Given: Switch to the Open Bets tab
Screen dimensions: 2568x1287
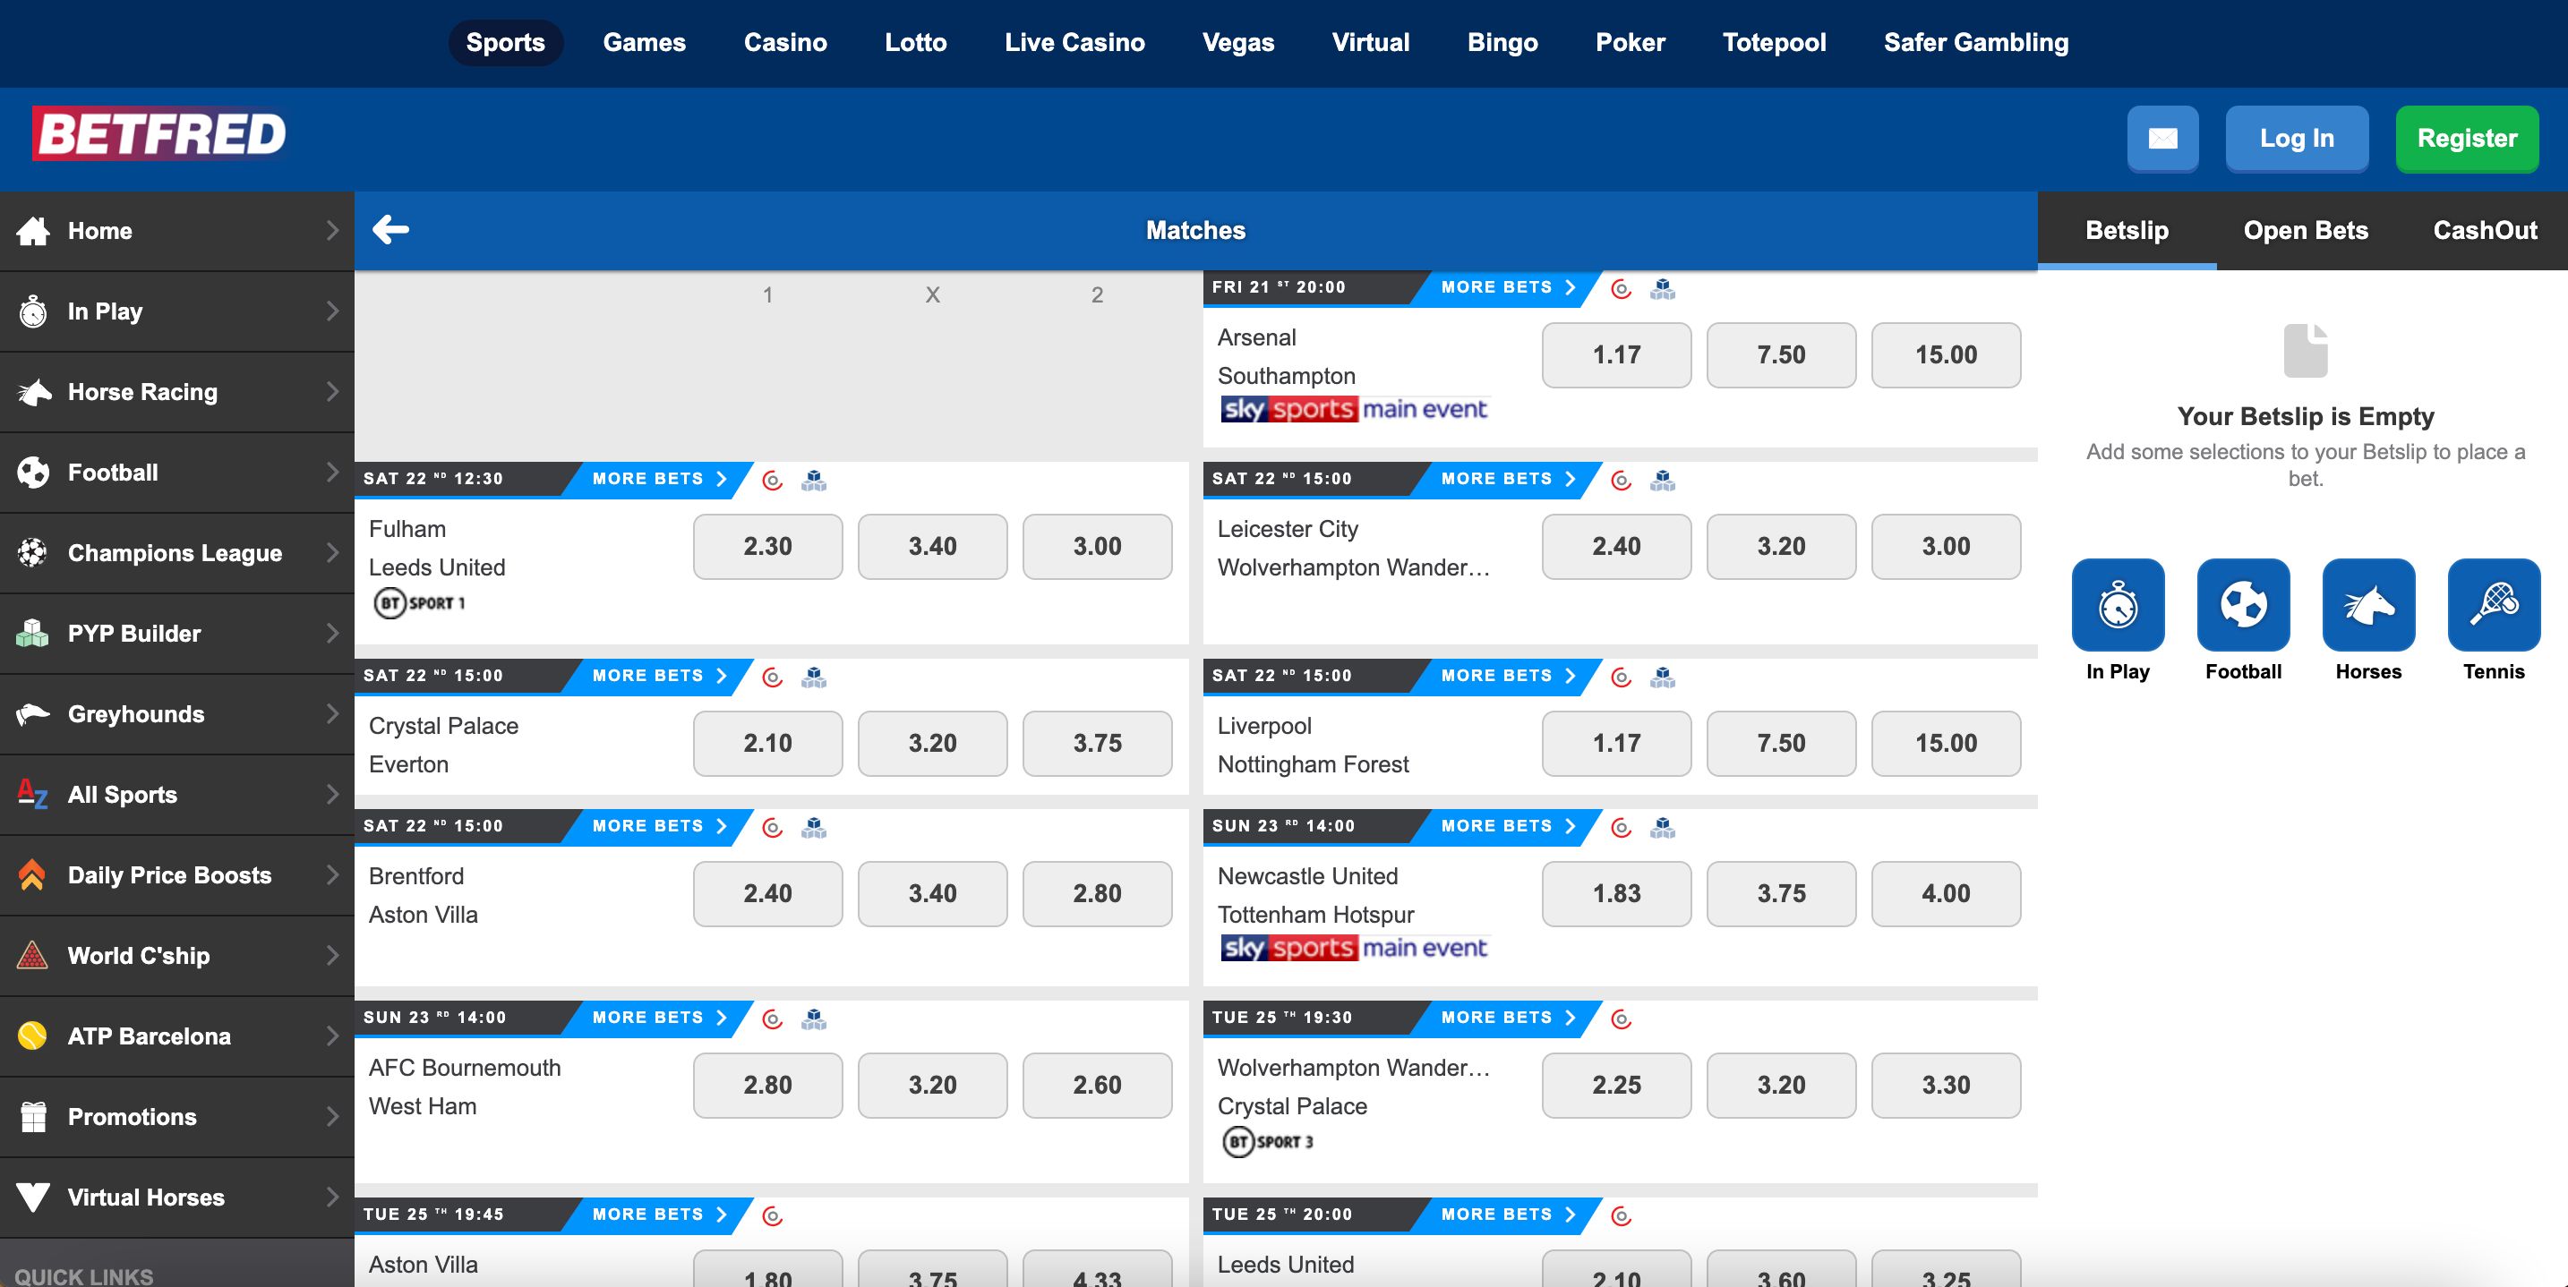Looking at the screenshot, I should (2306, 230).
